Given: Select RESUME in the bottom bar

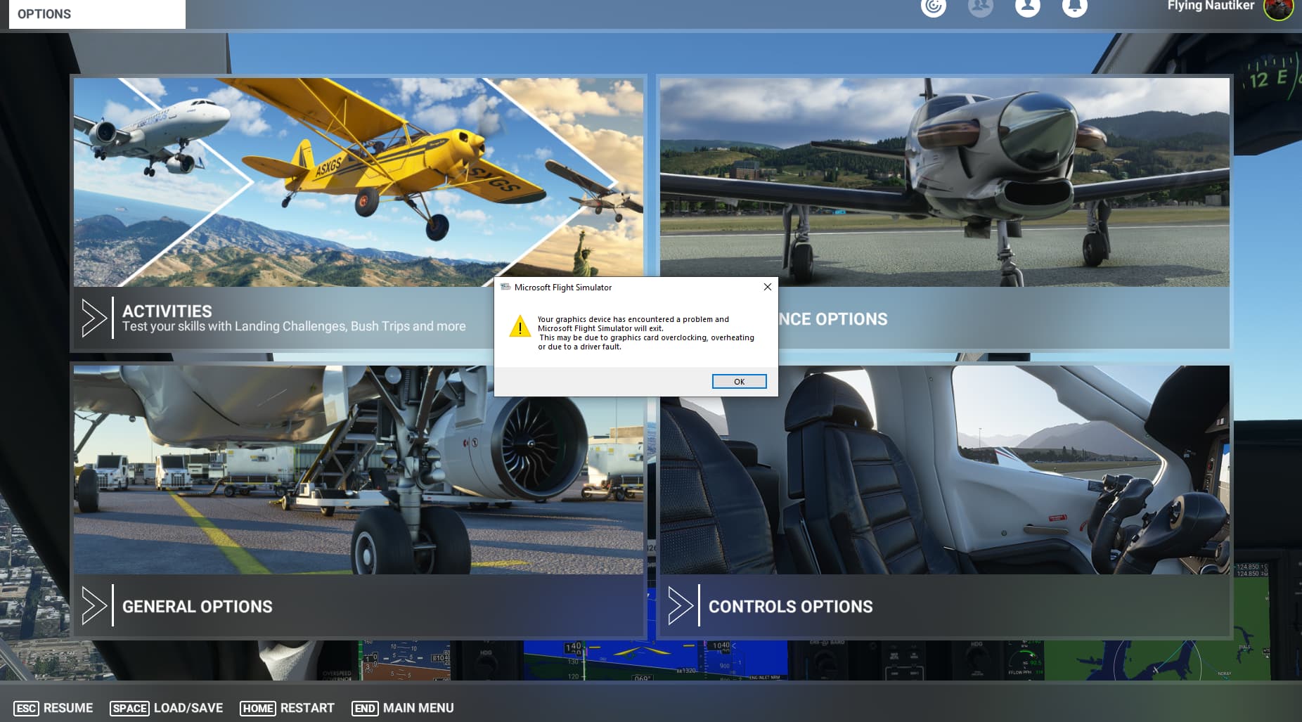Looking at the screenshot, I should [67, 707].
